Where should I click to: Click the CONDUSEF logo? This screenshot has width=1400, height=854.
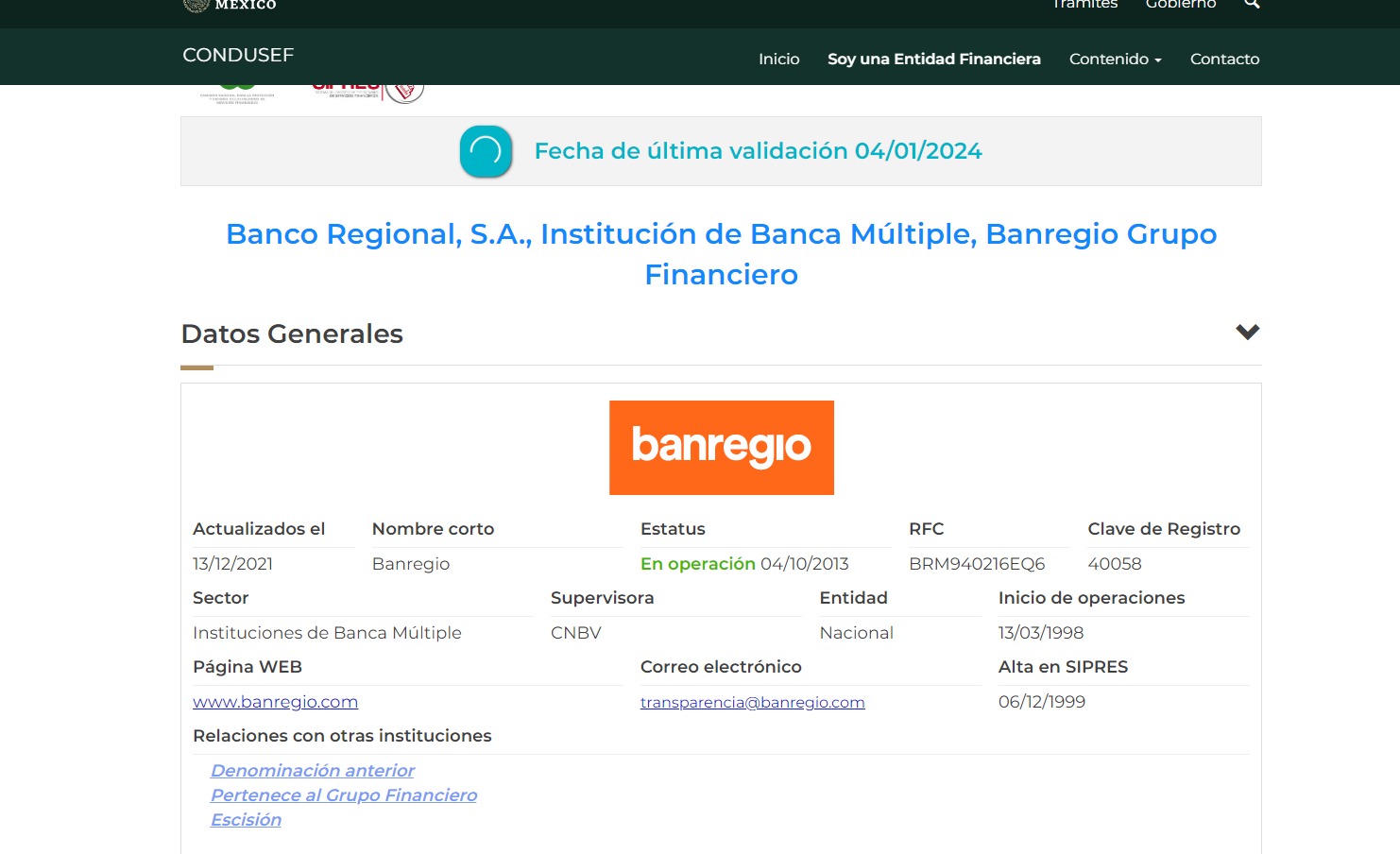click(237, 55)
